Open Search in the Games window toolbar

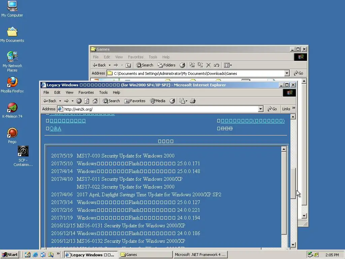click(145, 65)
